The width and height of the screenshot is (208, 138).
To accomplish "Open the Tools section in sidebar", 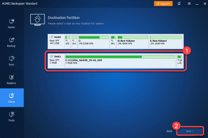I will coord(11,117).
